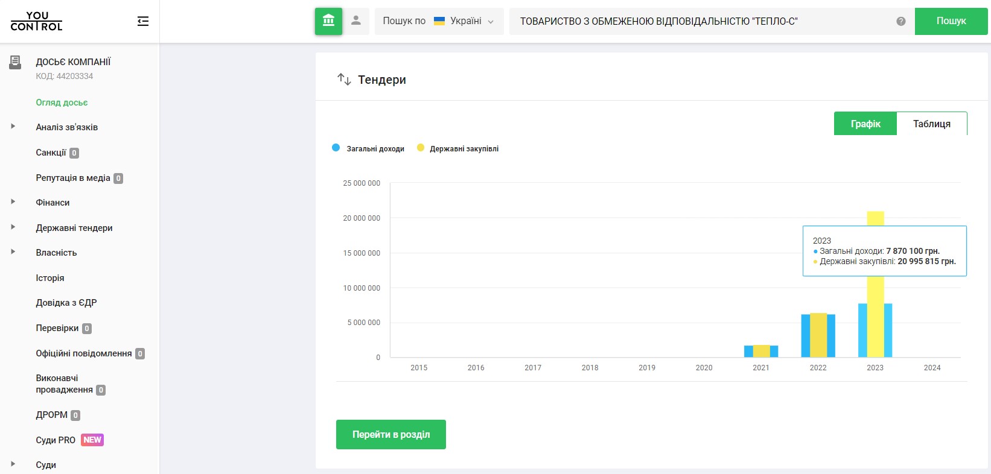Click the help question mark icon
This screenshot has height=474, width=991.
(x=901, y=21)
